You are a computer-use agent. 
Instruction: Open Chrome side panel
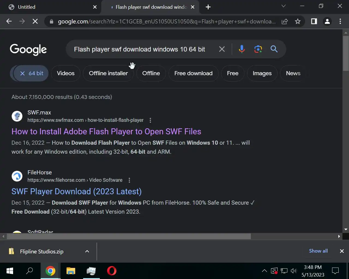click(x=314, y=21)
